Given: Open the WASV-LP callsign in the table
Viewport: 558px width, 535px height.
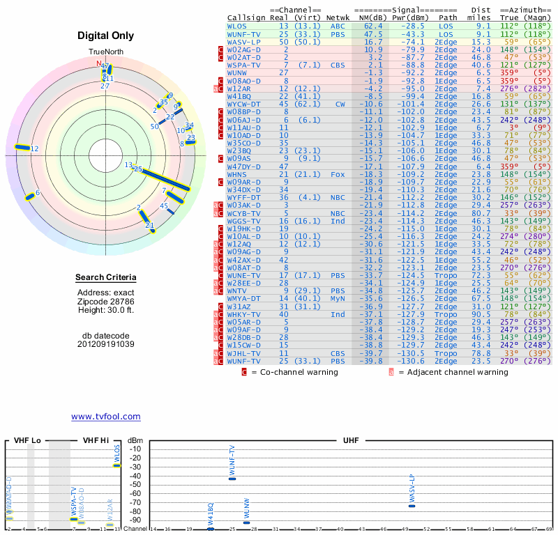Looking at the screenshot, I should [x=244, y=42].
